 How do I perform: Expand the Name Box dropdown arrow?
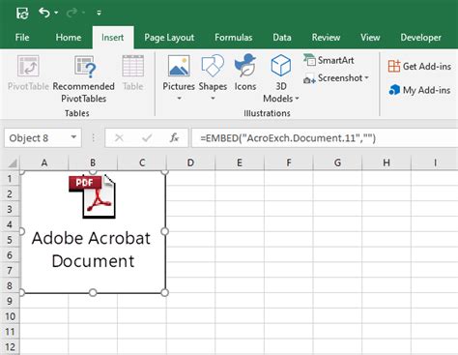coord(73,137)
